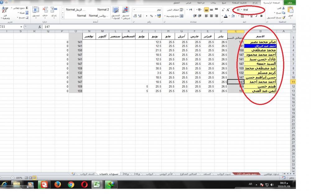
Task: Open the Name Box dropdown arrow
Action: [21, 27]
